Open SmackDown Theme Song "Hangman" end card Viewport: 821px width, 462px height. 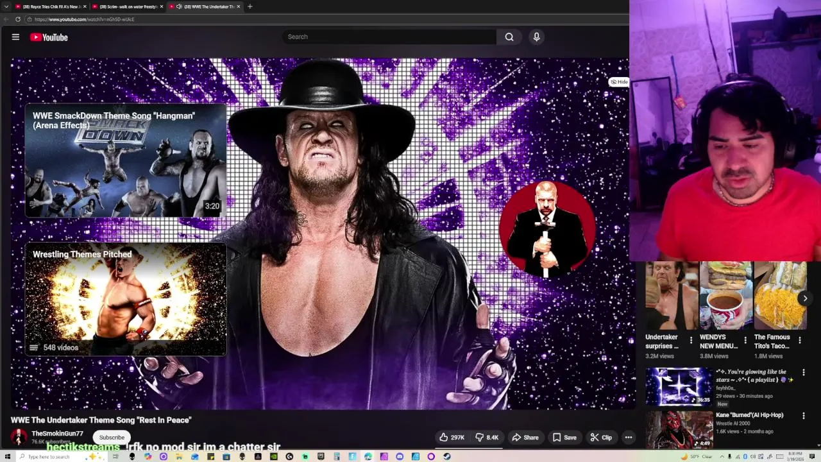click(125, 160)
